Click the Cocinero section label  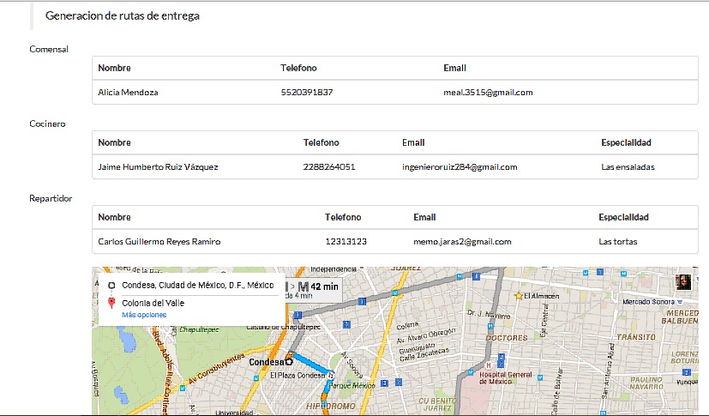point(47,124)
